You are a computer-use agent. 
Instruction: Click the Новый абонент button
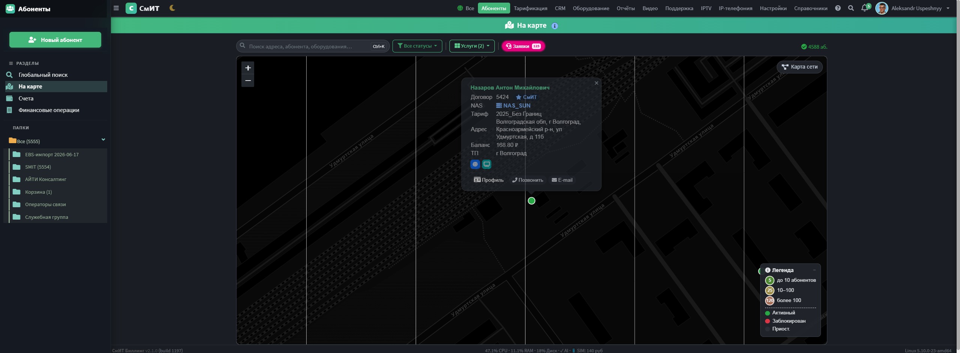click(x=55, y=40)
